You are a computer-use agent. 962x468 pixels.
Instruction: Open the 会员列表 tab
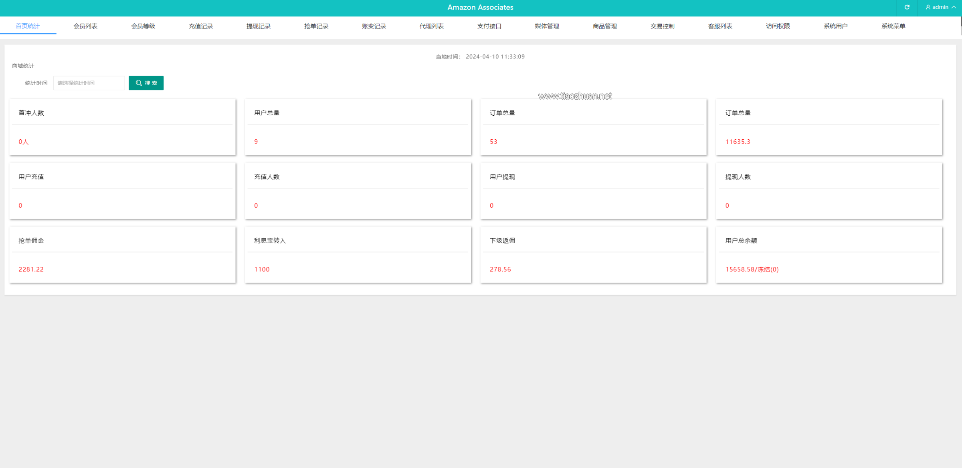pos(85,26)
